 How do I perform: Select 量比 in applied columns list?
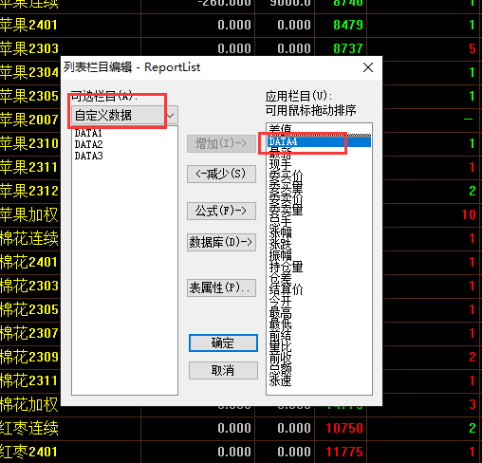(280, 346)
